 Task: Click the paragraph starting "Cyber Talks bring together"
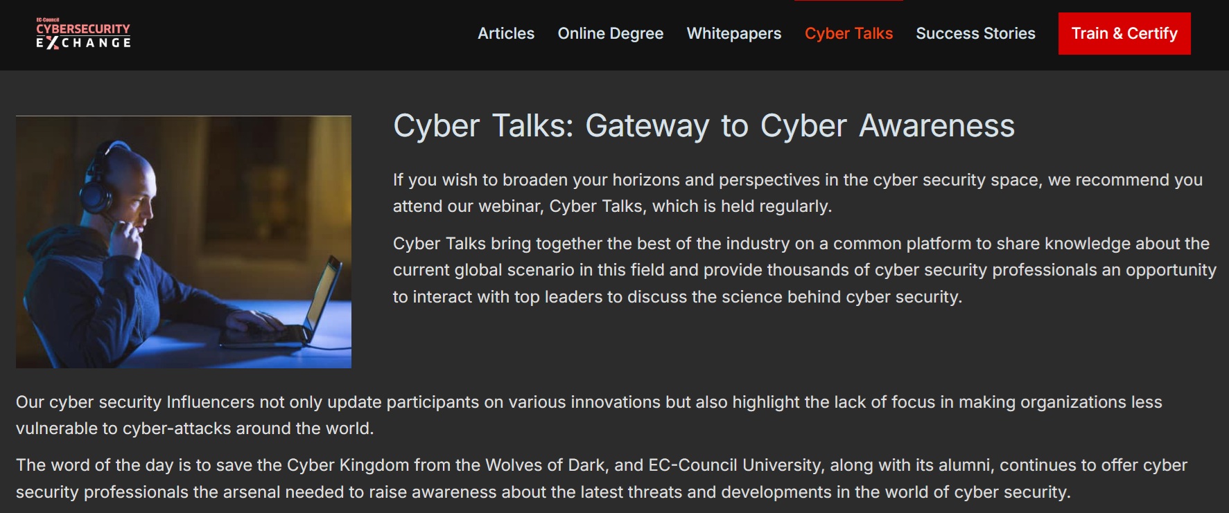click(804, 270)
